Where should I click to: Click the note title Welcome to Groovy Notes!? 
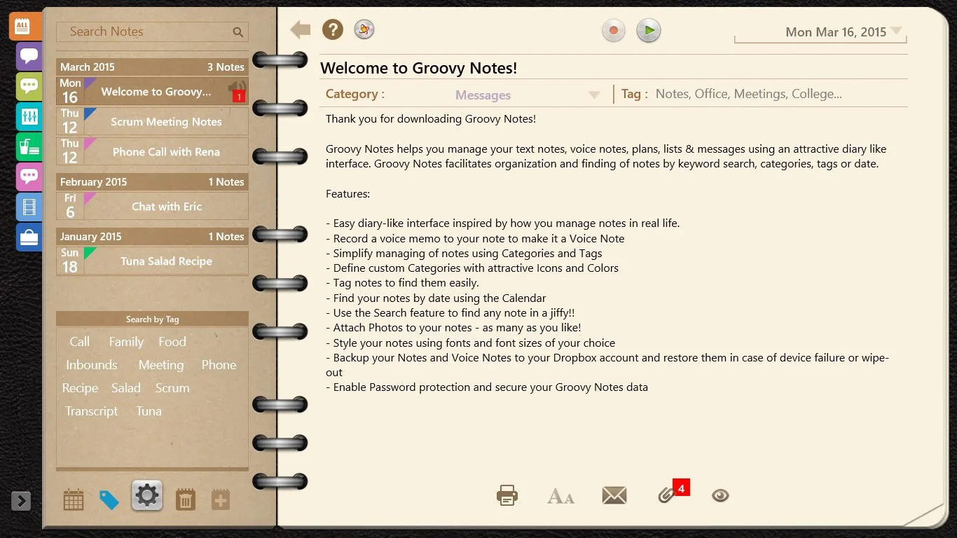[x=418, y=68]
